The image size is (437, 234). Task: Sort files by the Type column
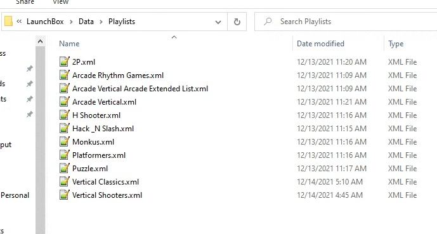(396, 44)
